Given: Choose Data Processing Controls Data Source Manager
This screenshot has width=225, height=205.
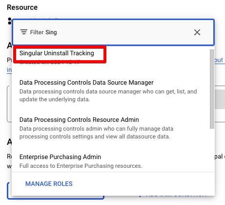Looking at the screenshot, I should coord(86,83).
